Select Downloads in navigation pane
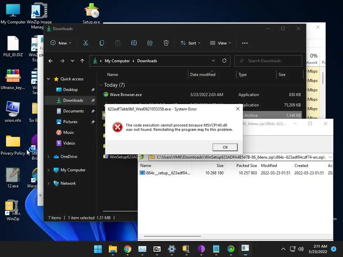This screenshot has height=257, width=343. coord(73,100)
